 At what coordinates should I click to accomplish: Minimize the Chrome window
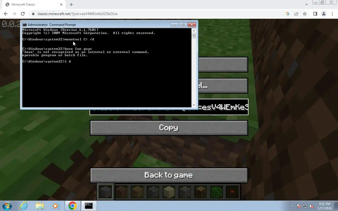[316, 2]
